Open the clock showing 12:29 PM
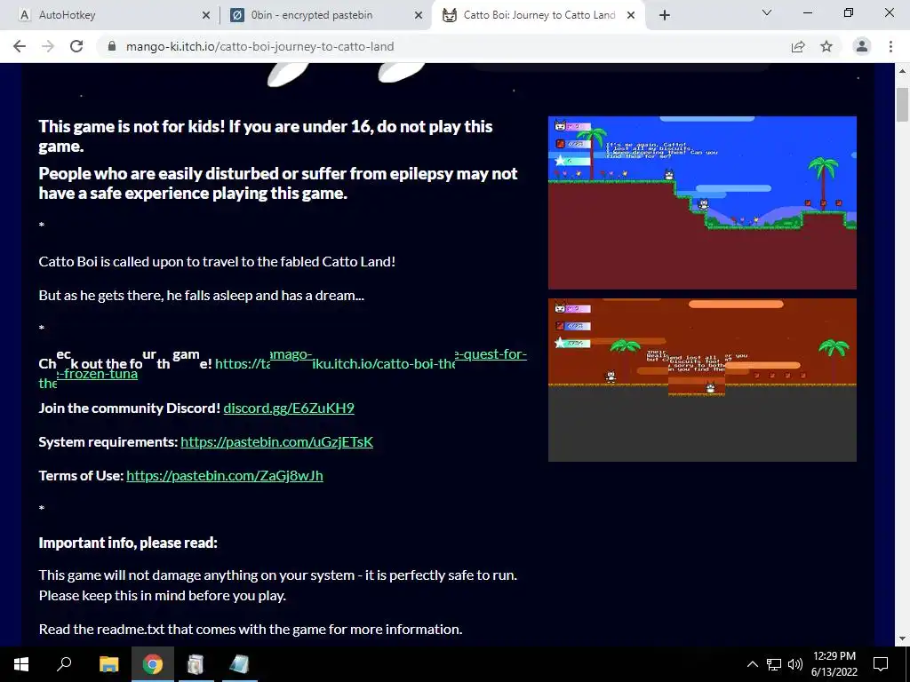The height and width of the screenshot is (682, 910). [834, 664]
